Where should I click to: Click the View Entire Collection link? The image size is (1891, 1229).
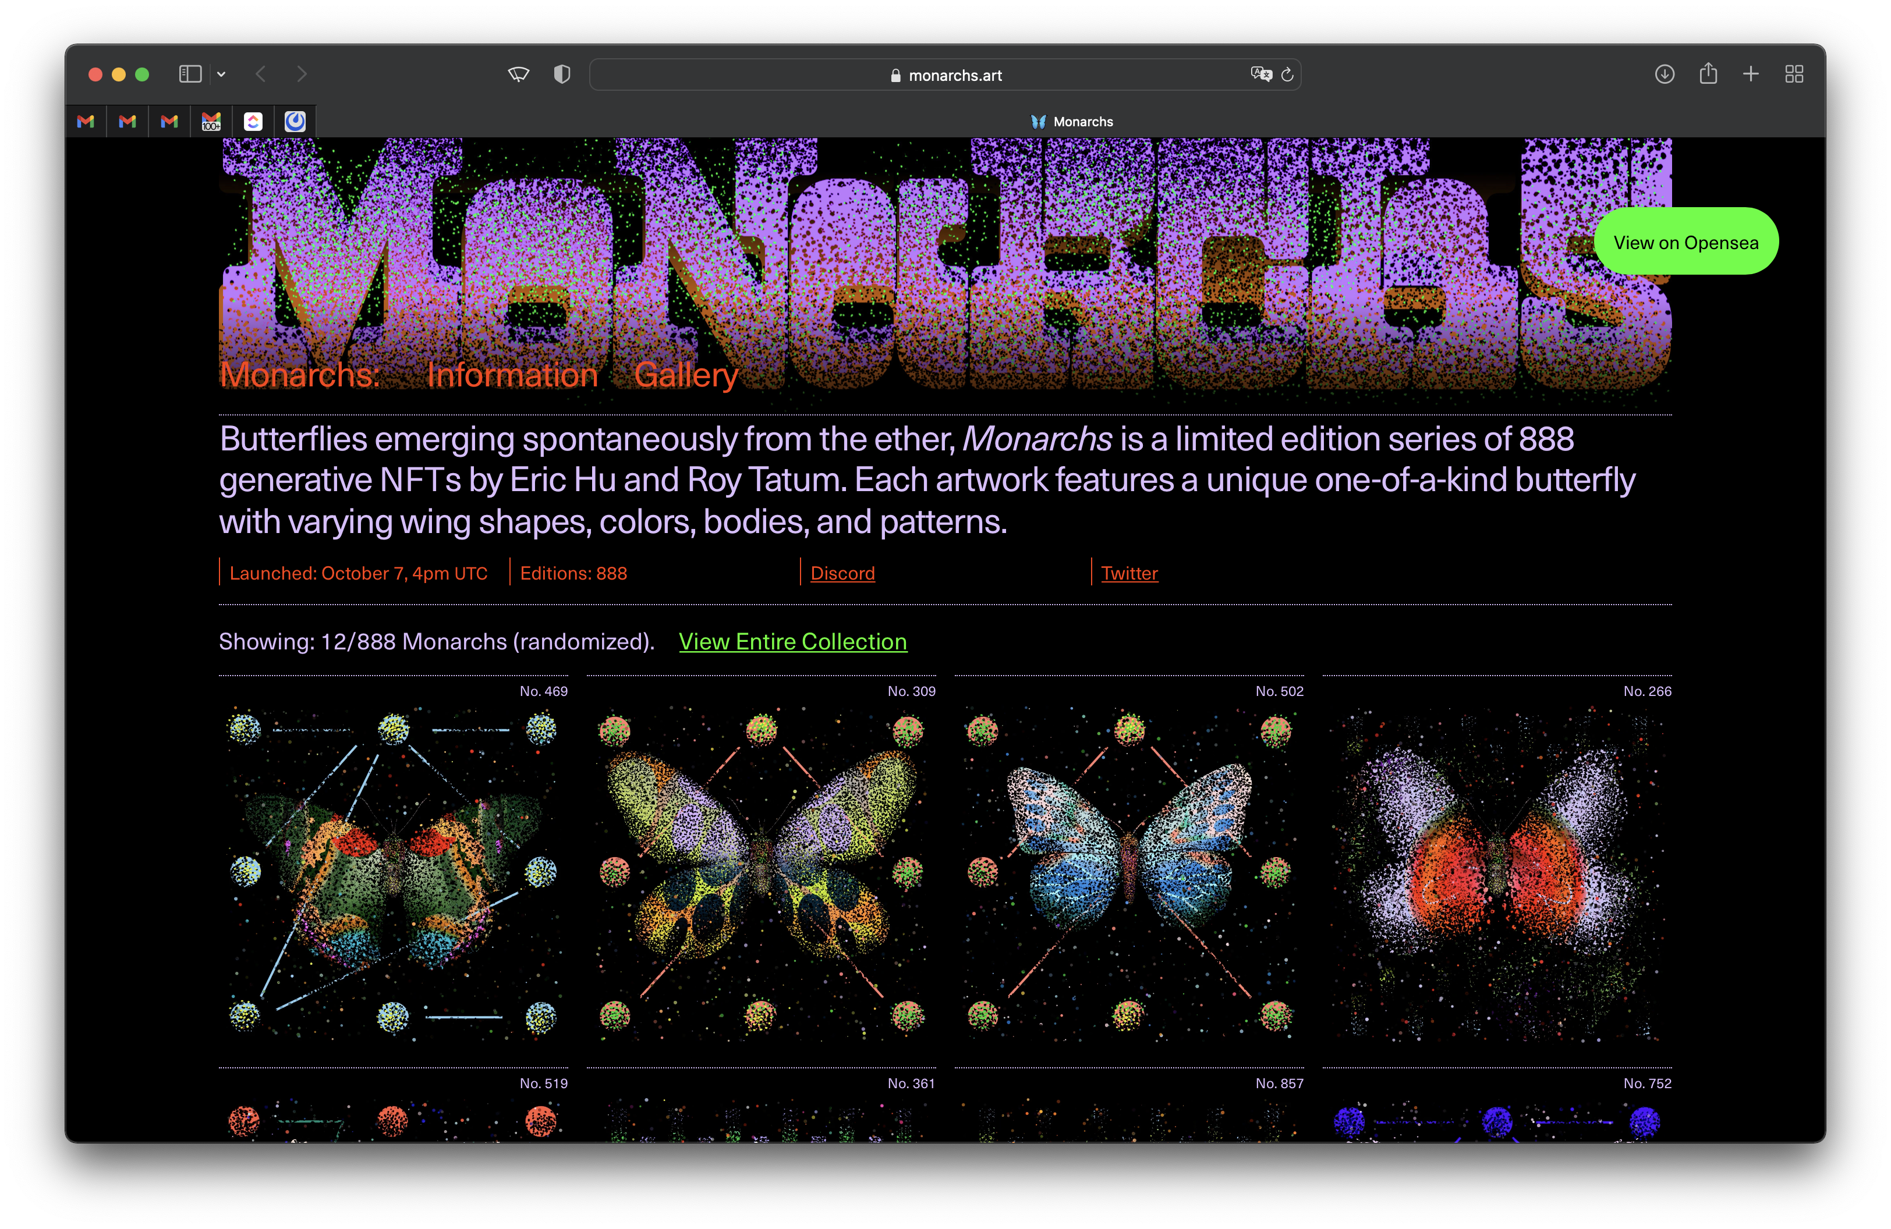click(x=792, y=641)
